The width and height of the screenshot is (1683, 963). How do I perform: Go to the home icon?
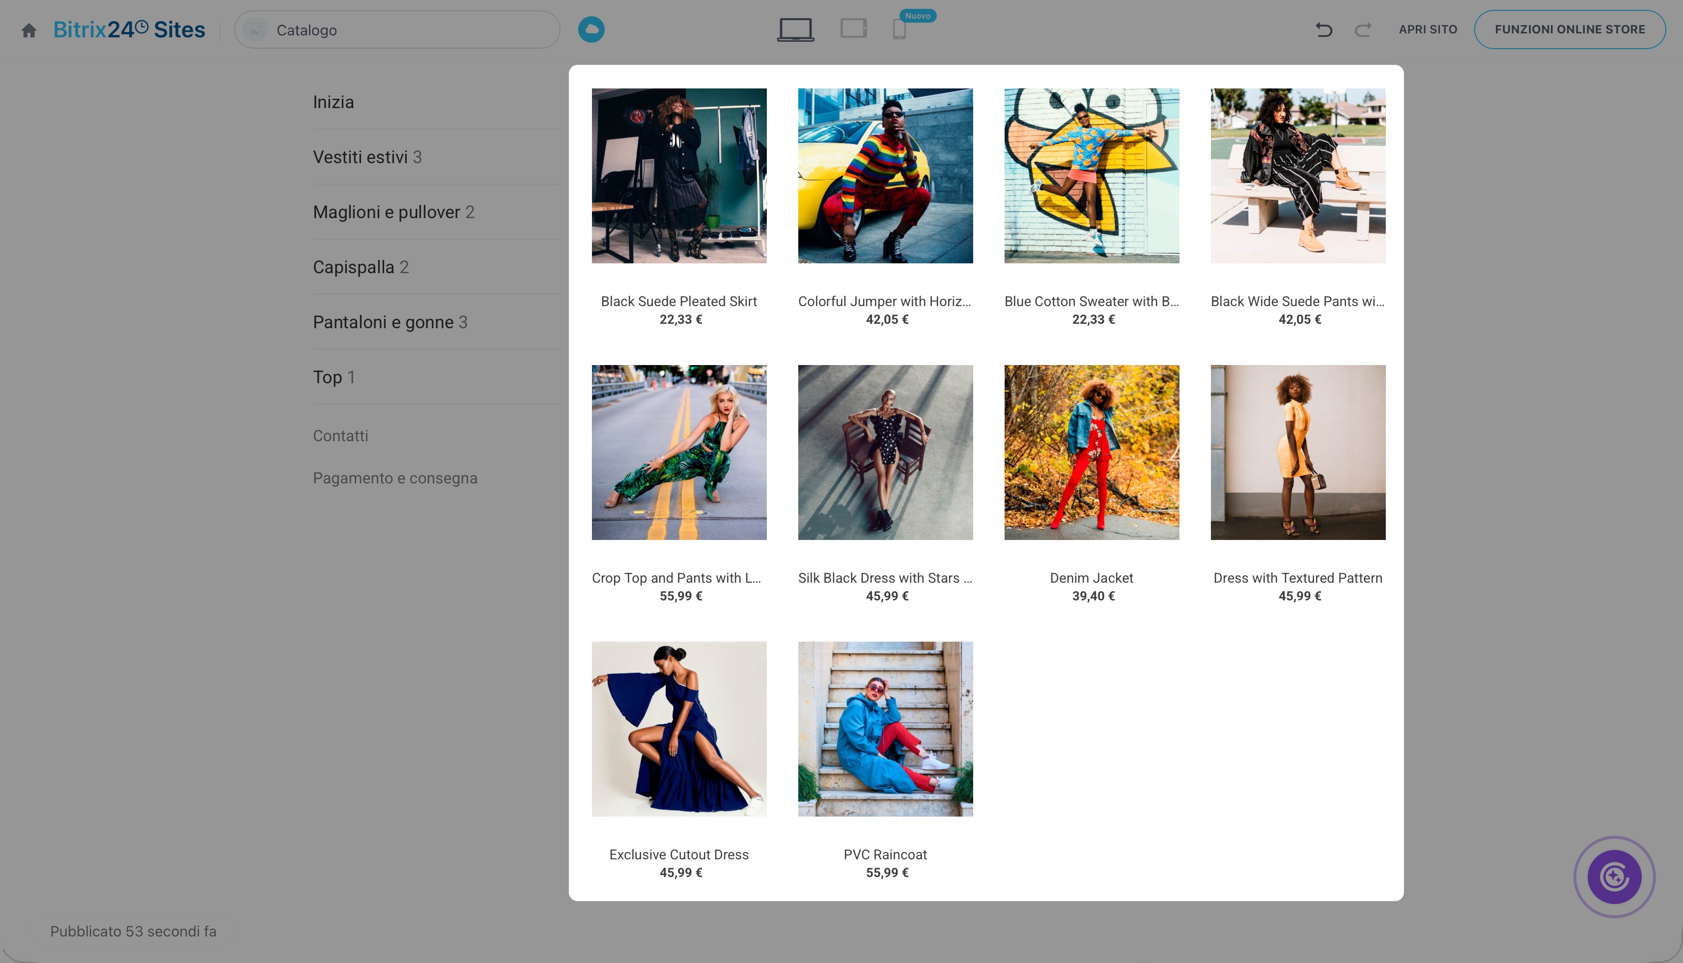pos(28,30)
